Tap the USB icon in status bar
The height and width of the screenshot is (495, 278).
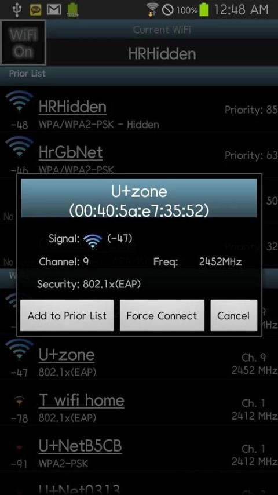tap(16, 10)
